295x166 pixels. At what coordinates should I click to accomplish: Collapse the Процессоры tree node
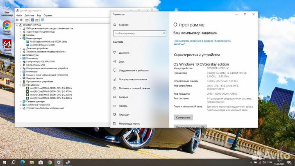click(x=20, y=84)
